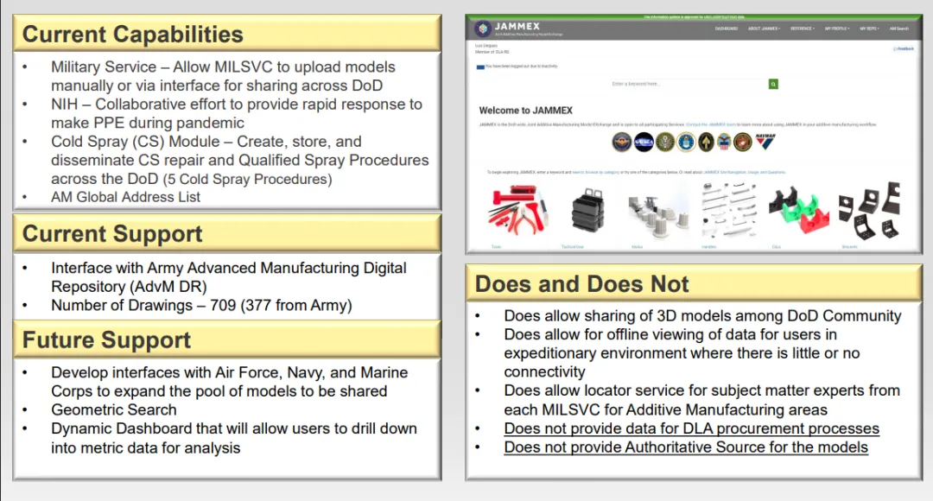
Task: Click the JAMMEX cube logo icon
Action: pos(483,28)
